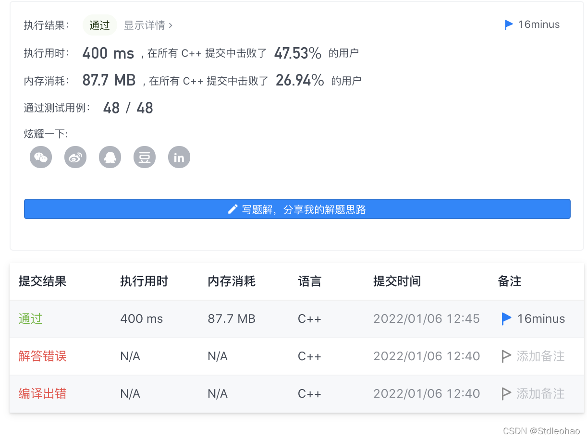The image size is (587, 439).
Task: Click the 87.7 MB table cell
Action: [x=232, y=318]
